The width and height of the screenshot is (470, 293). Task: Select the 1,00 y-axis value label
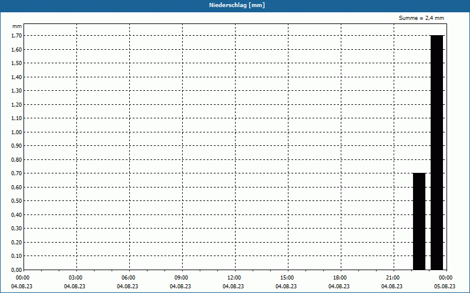[x=16, y=132]
